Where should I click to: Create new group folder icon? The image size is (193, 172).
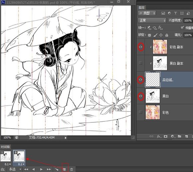(x=179, y=136)
